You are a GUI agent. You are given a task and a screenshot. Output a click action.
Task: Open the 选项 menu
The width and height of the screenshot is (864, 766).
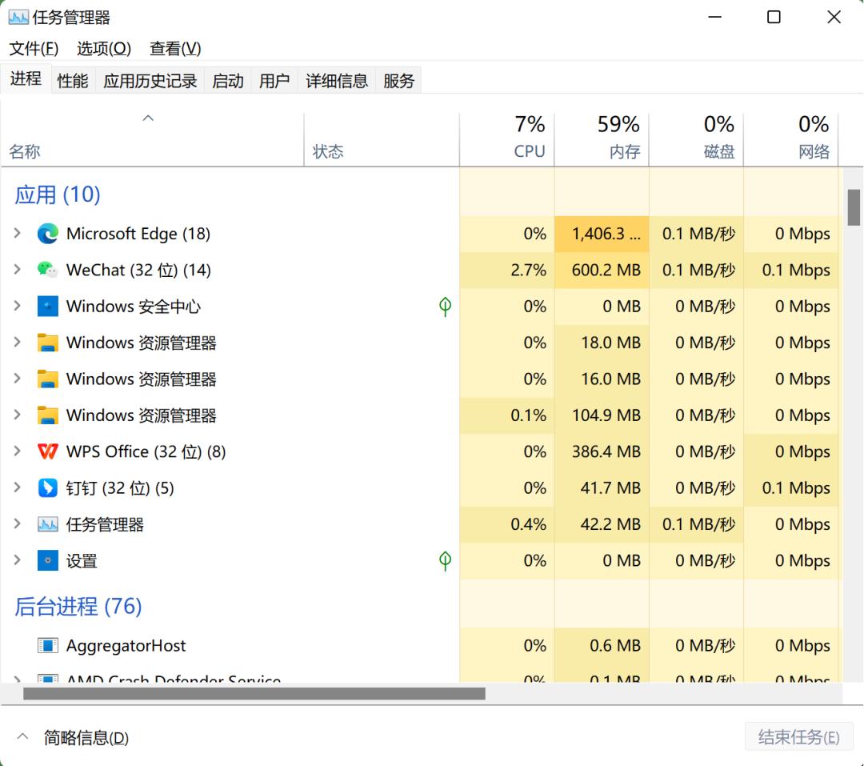click(x=103, y=48)
